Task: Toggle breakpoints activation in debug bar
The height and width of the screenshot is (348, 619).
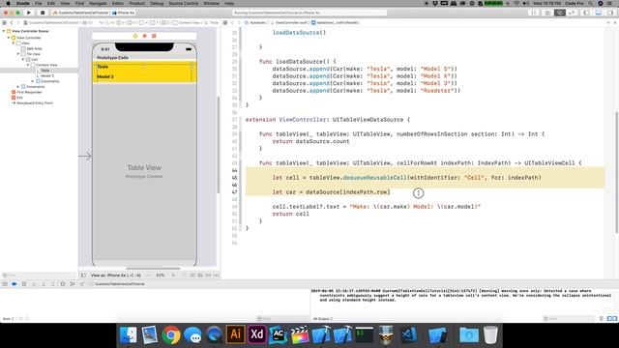Action: (x=15, y=284)
